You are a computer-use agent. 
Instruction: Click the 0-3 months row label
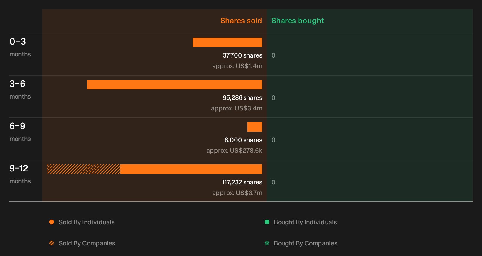coord(20,47)
